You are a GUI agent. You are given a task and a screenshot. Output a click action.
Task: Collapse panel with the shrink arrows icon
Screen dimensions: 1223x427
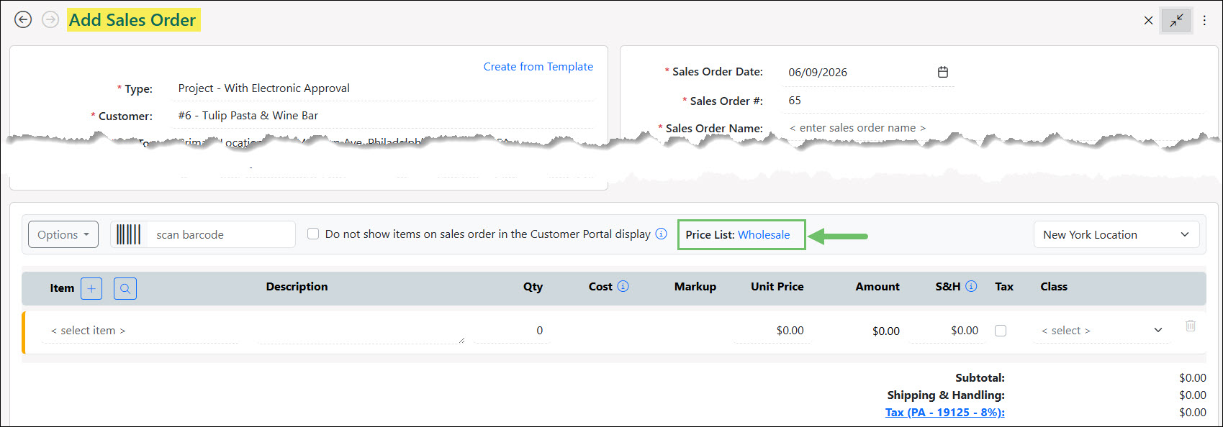[1176, 20]
